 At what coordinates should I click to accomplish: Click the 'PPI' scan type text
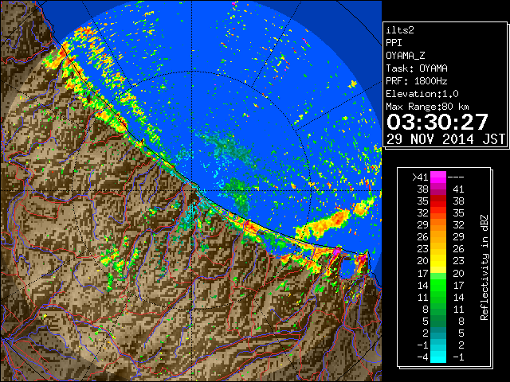click(x=394, y=43)
